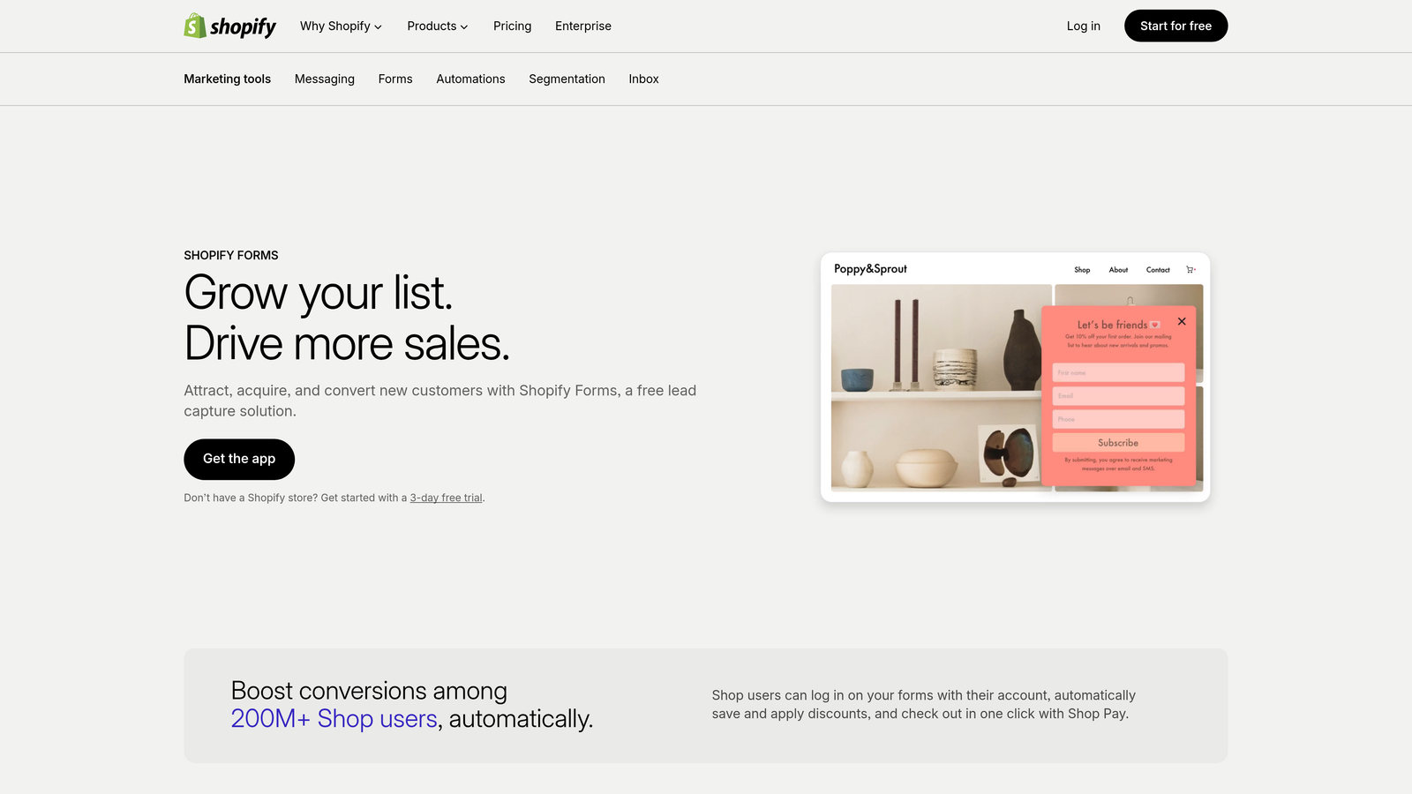The image size is (1412, 794).
Task: Click Subscribe in the mockup signup form
Action: coord(1118,442)
